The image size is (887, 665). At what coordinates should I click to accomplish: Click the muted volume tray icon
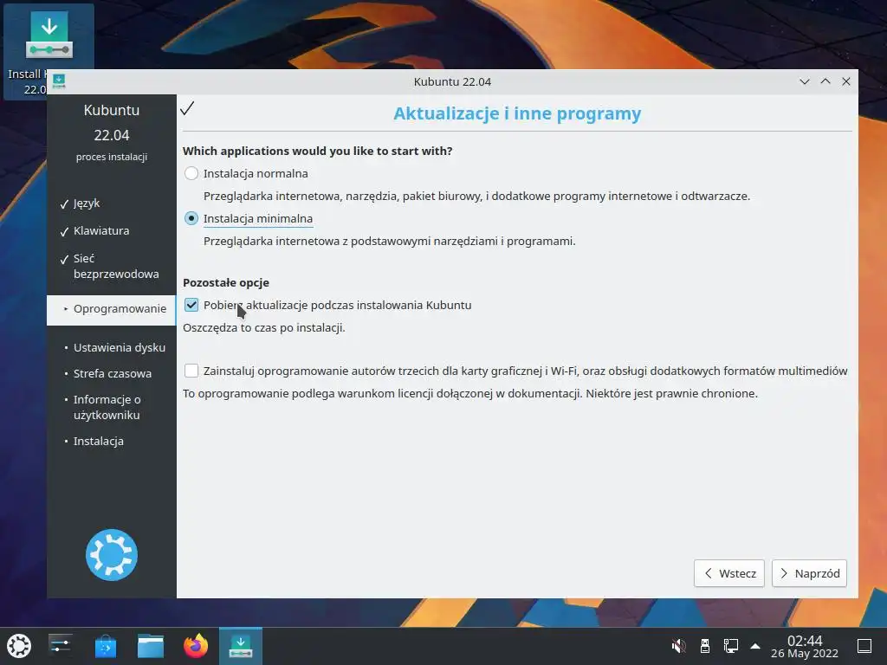(x=678, y=646)
